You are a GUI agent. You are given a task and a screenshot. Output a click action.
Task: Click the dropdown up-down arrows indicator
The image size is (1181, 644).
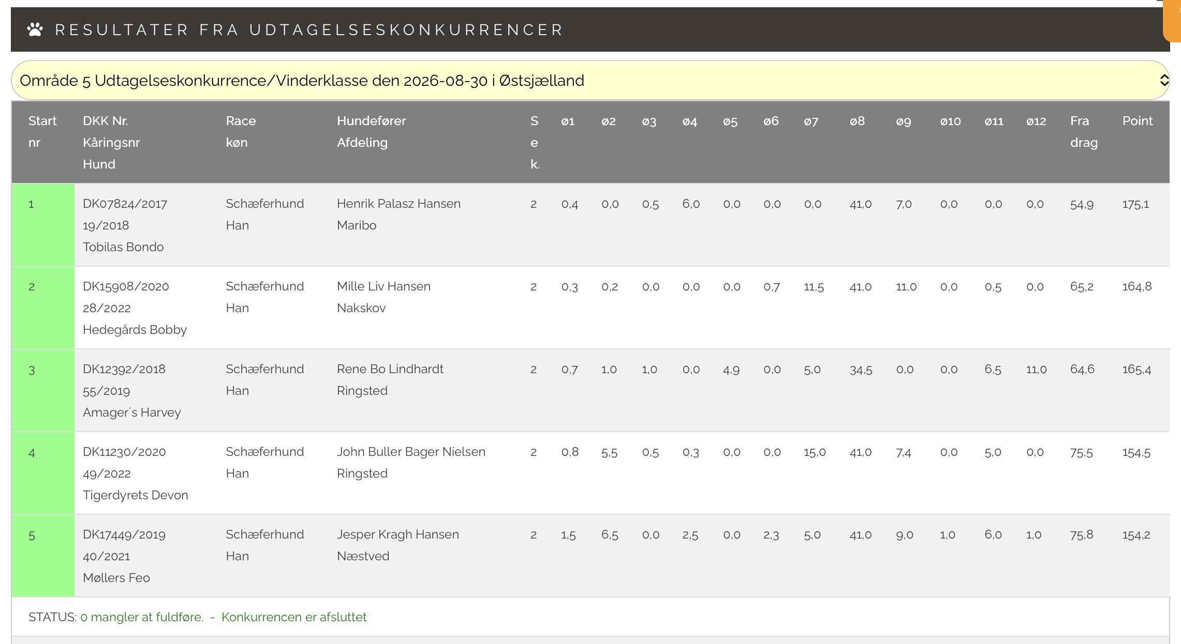pyautogui.click(x=1164, y=80)
